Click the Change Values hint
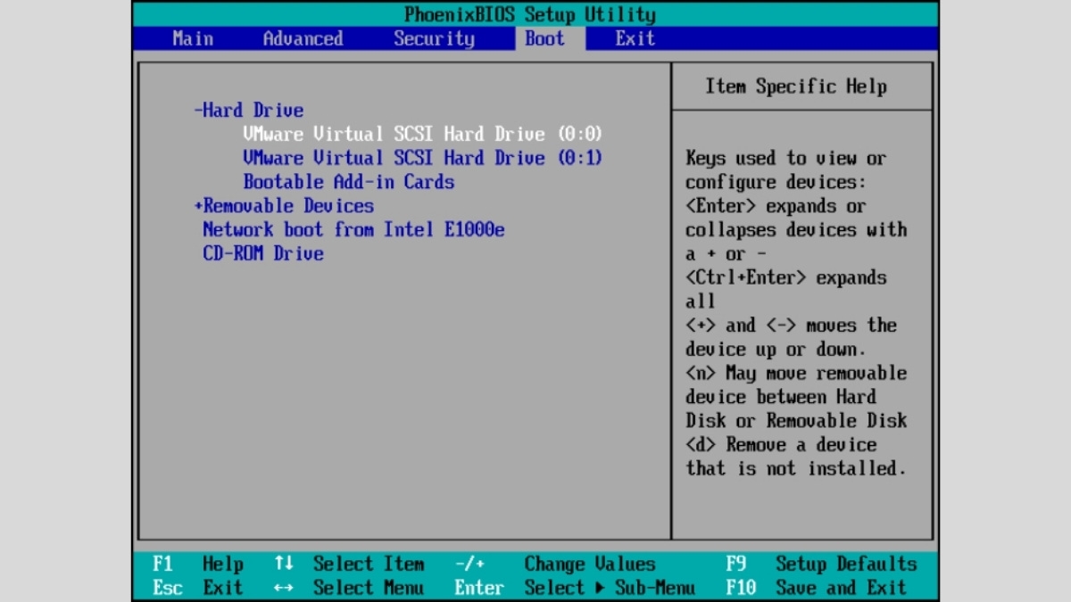Viewport: 1071px width, 602px height. (x=590, y=565)
